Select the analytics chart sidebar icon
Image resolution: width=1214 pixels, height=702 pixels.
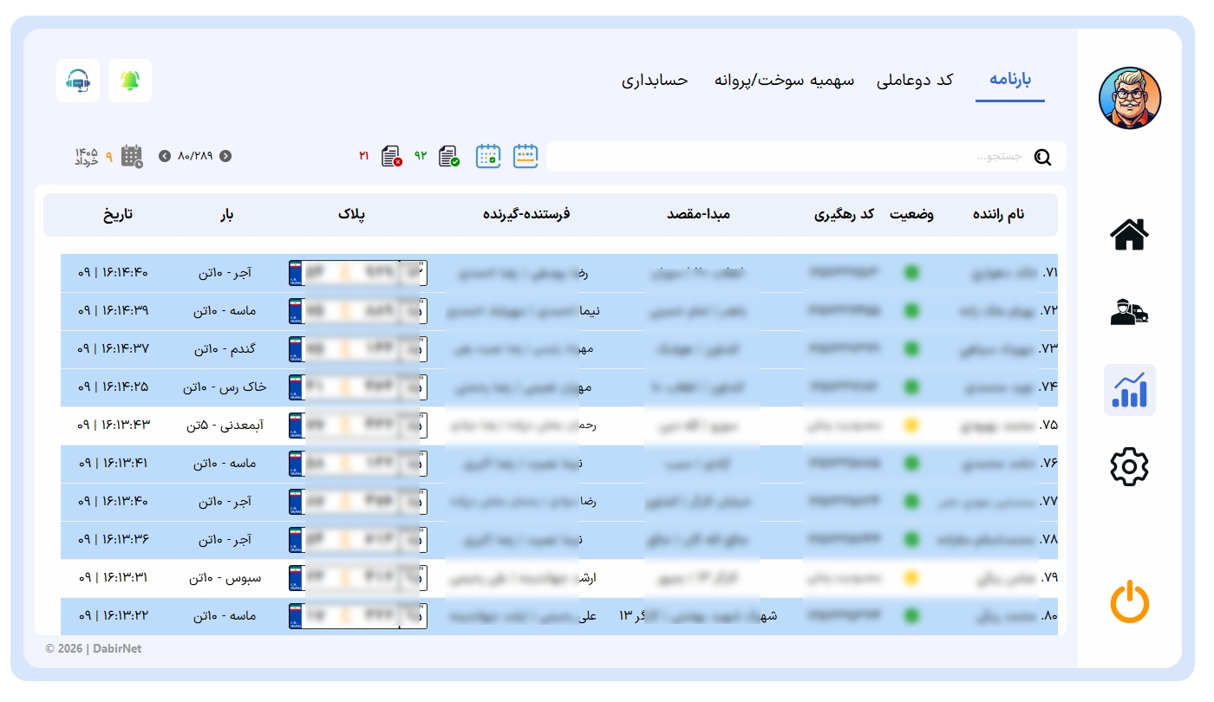[1130, 390]
